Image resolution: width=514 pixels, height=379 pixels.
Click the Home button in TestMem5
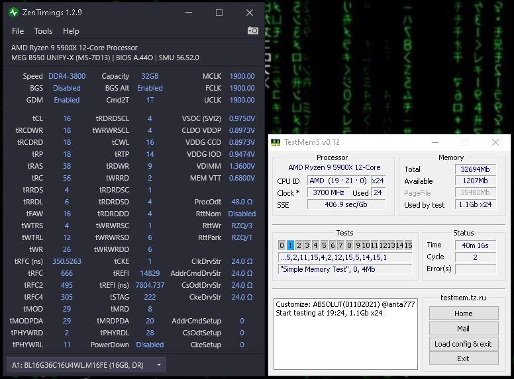point(464,314)
